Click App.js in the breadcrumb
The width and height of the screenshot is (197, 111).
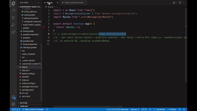click(x=50, y=7)
